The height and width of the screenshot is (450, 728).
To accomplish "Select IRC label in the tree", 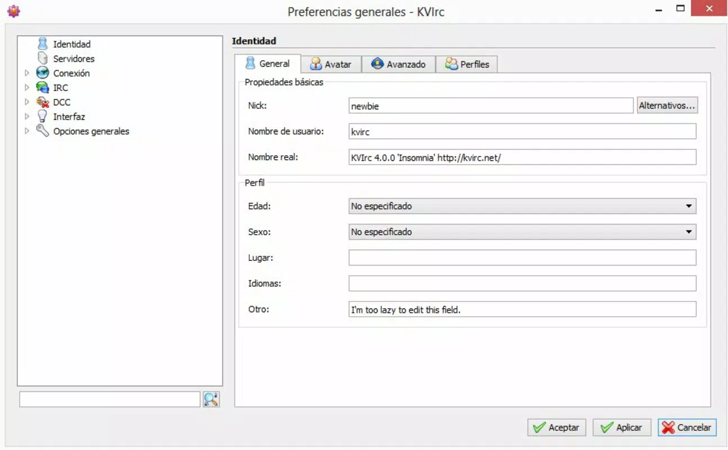I will pos(60,88).
